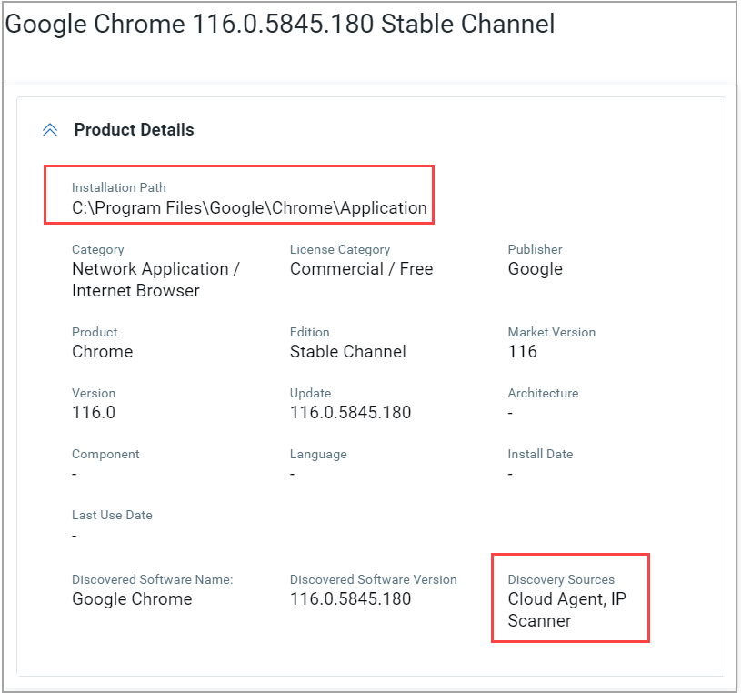Click the Language label
This screenshot has height=693, width=741.
tap(318, 455)
